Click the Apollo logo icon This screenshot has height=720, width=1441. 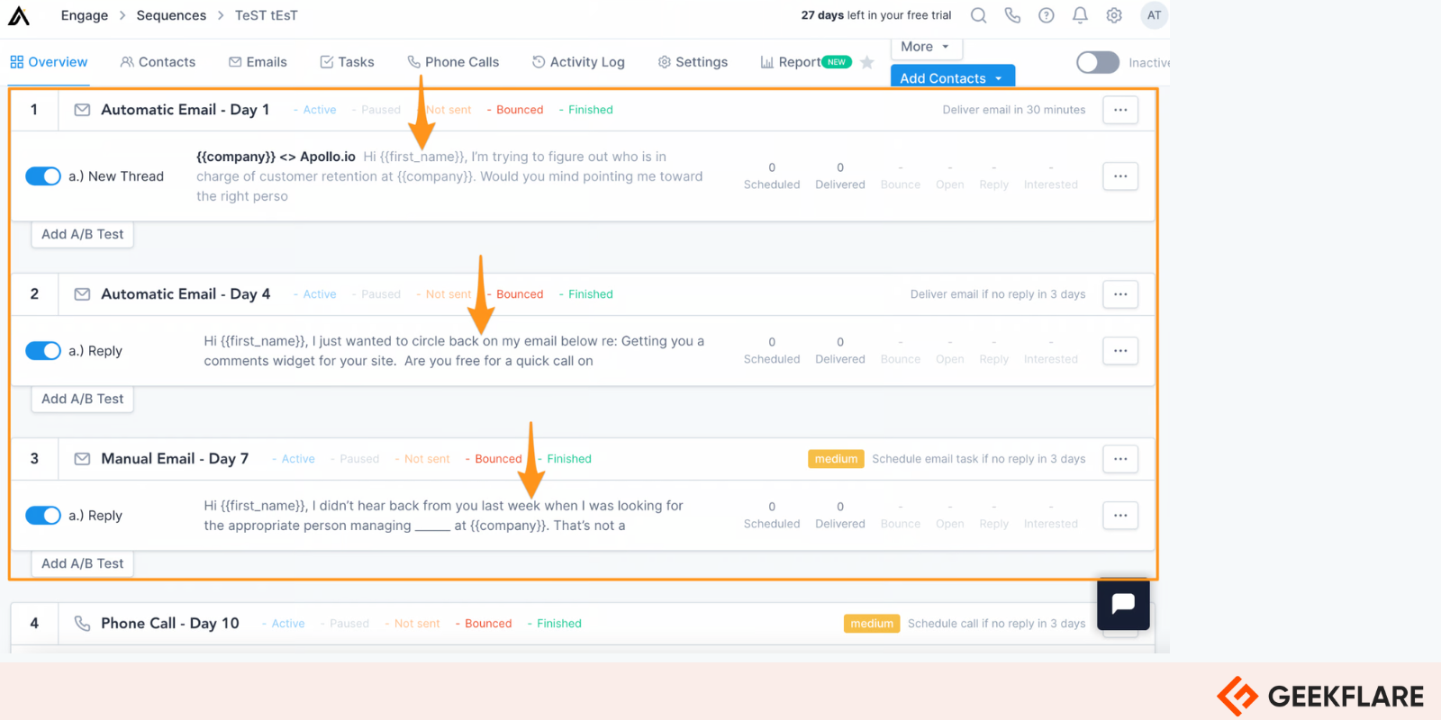pos(19,15)
